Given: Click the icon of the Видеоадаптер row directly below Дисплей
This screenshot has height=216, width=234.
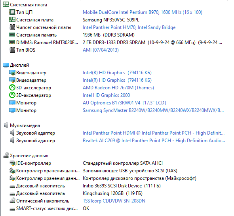Looking at the screenshot, I should click(x=12, y=73).
